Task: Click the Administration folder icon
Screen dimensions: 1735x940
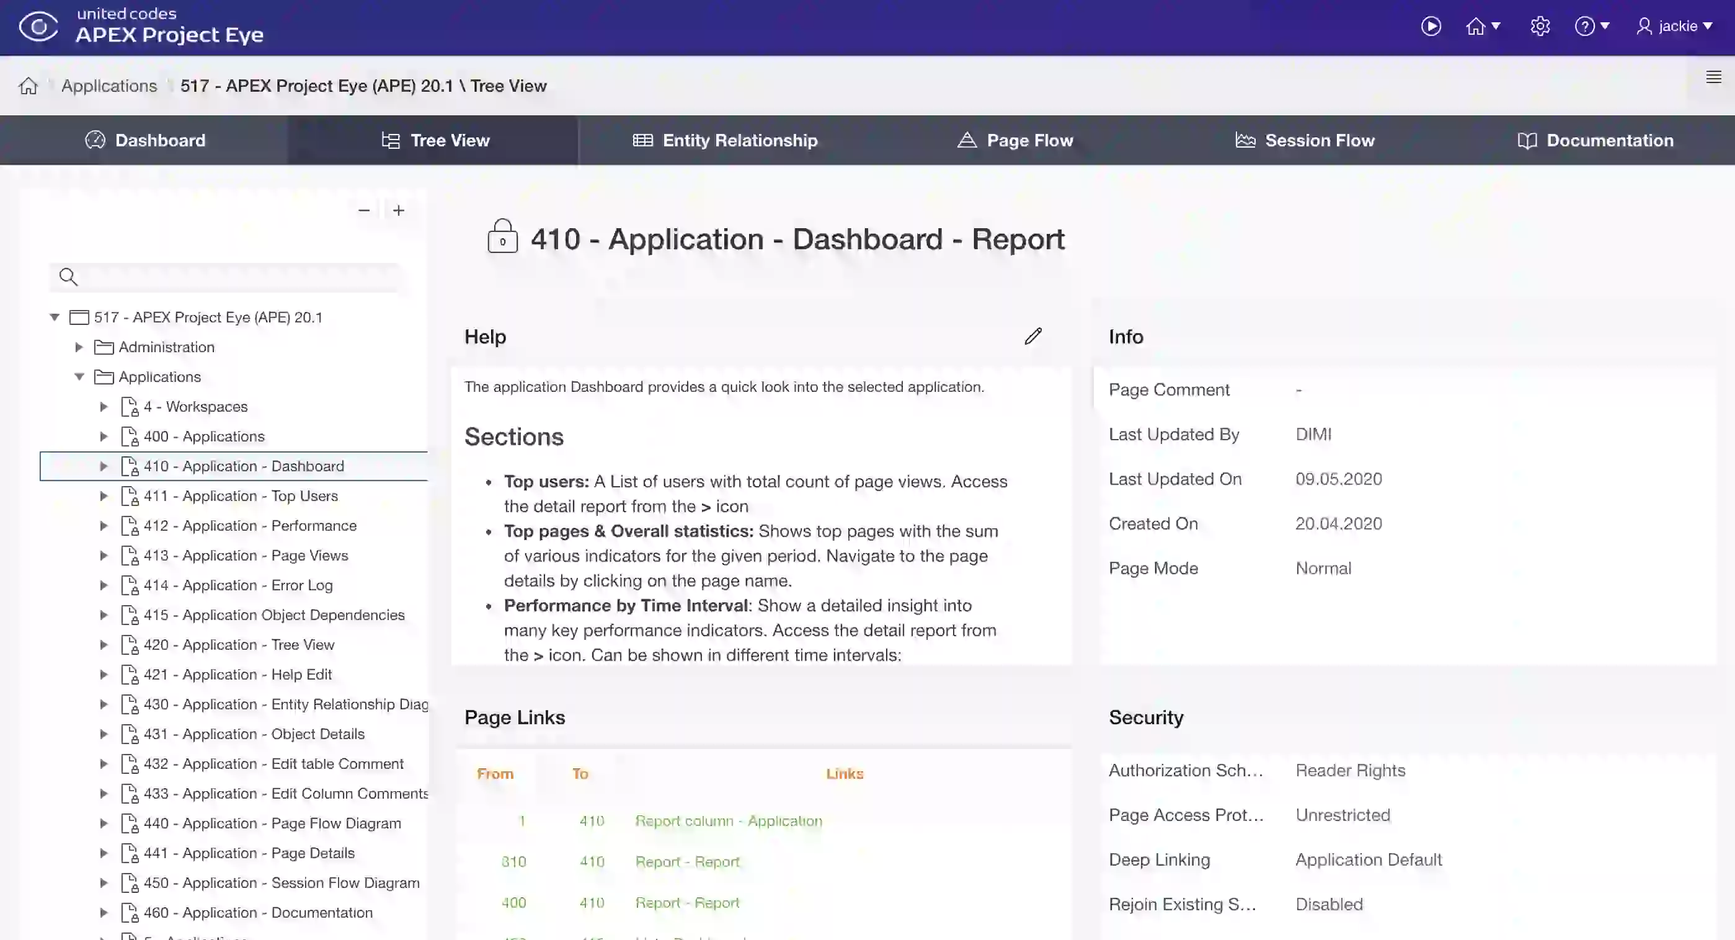Action: pos(104,347)
